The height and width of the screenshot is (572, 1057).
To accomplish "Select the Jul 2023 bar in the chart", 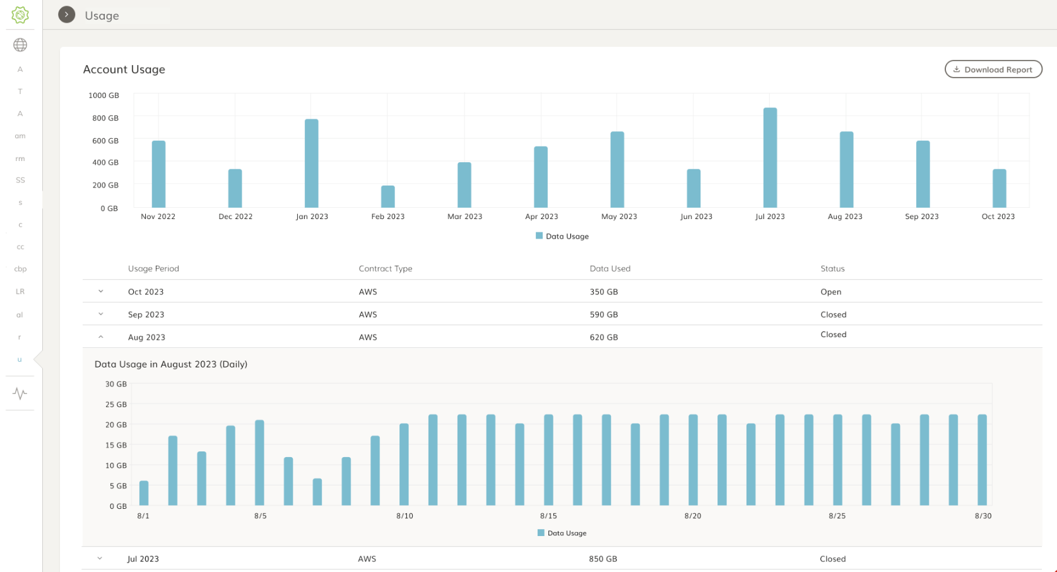I will (769, 158).
